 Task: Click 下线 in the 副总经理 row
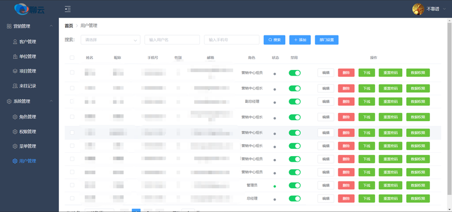[367, 101]
